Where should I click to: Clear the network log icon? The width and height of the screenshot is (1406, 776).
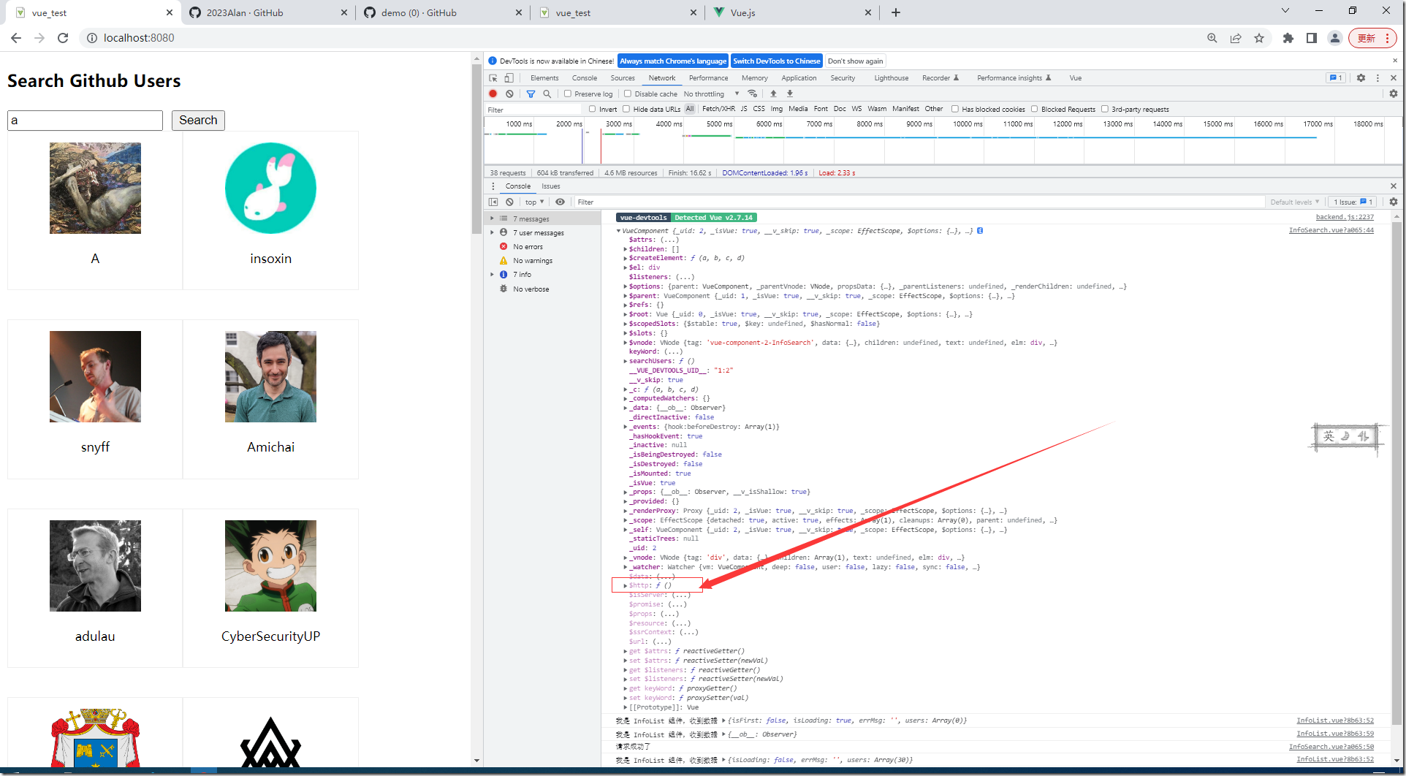pos(509,94)
